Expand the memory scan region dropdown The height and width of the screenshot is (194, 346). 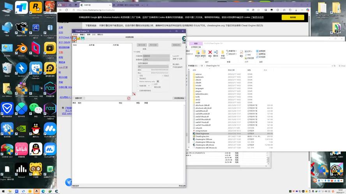(x=154, y=66)
